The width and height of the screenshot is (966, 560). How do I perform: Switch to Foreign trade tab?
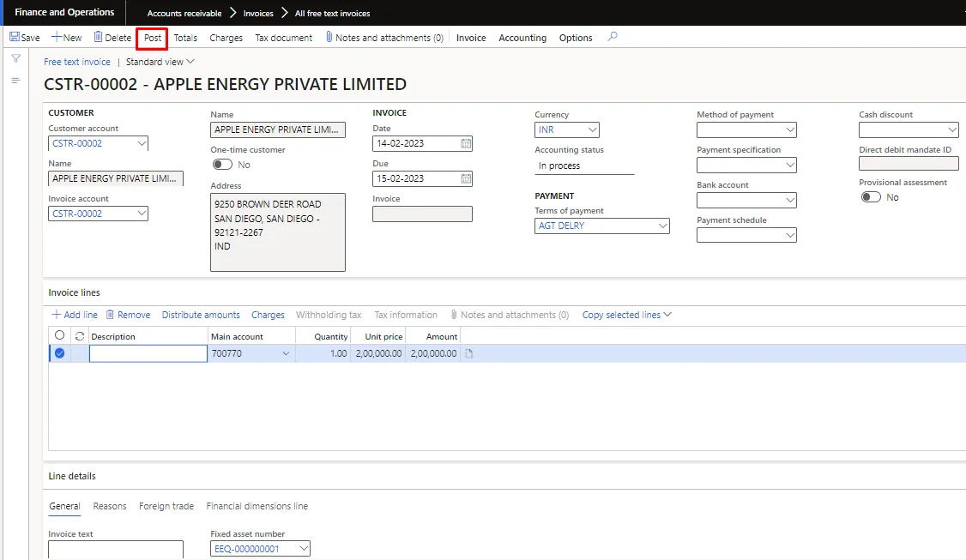(x=166, y=506)
